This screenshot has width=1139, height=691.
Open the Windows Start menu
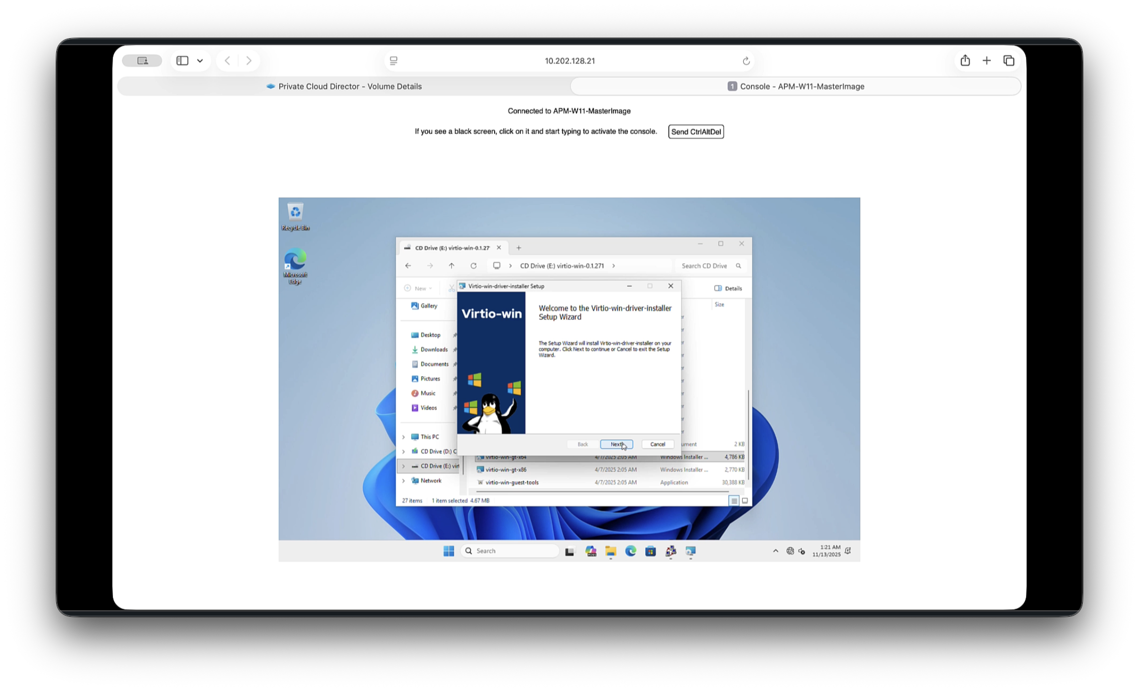448,551
